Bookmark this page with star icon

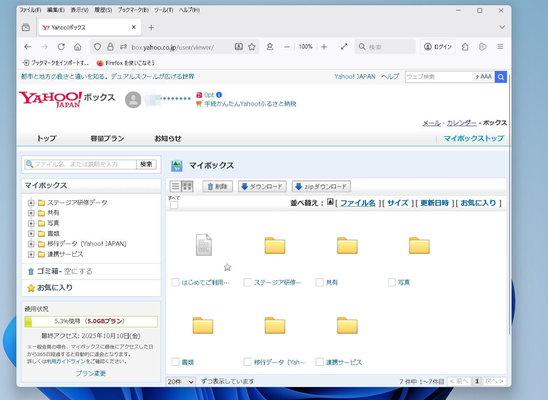pyautogui.click(x=252, y=47)
